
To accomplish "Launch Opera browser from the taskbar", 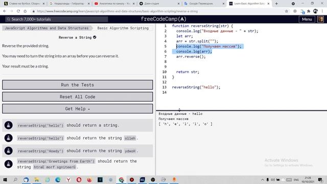I will click(x=79, y=179).
